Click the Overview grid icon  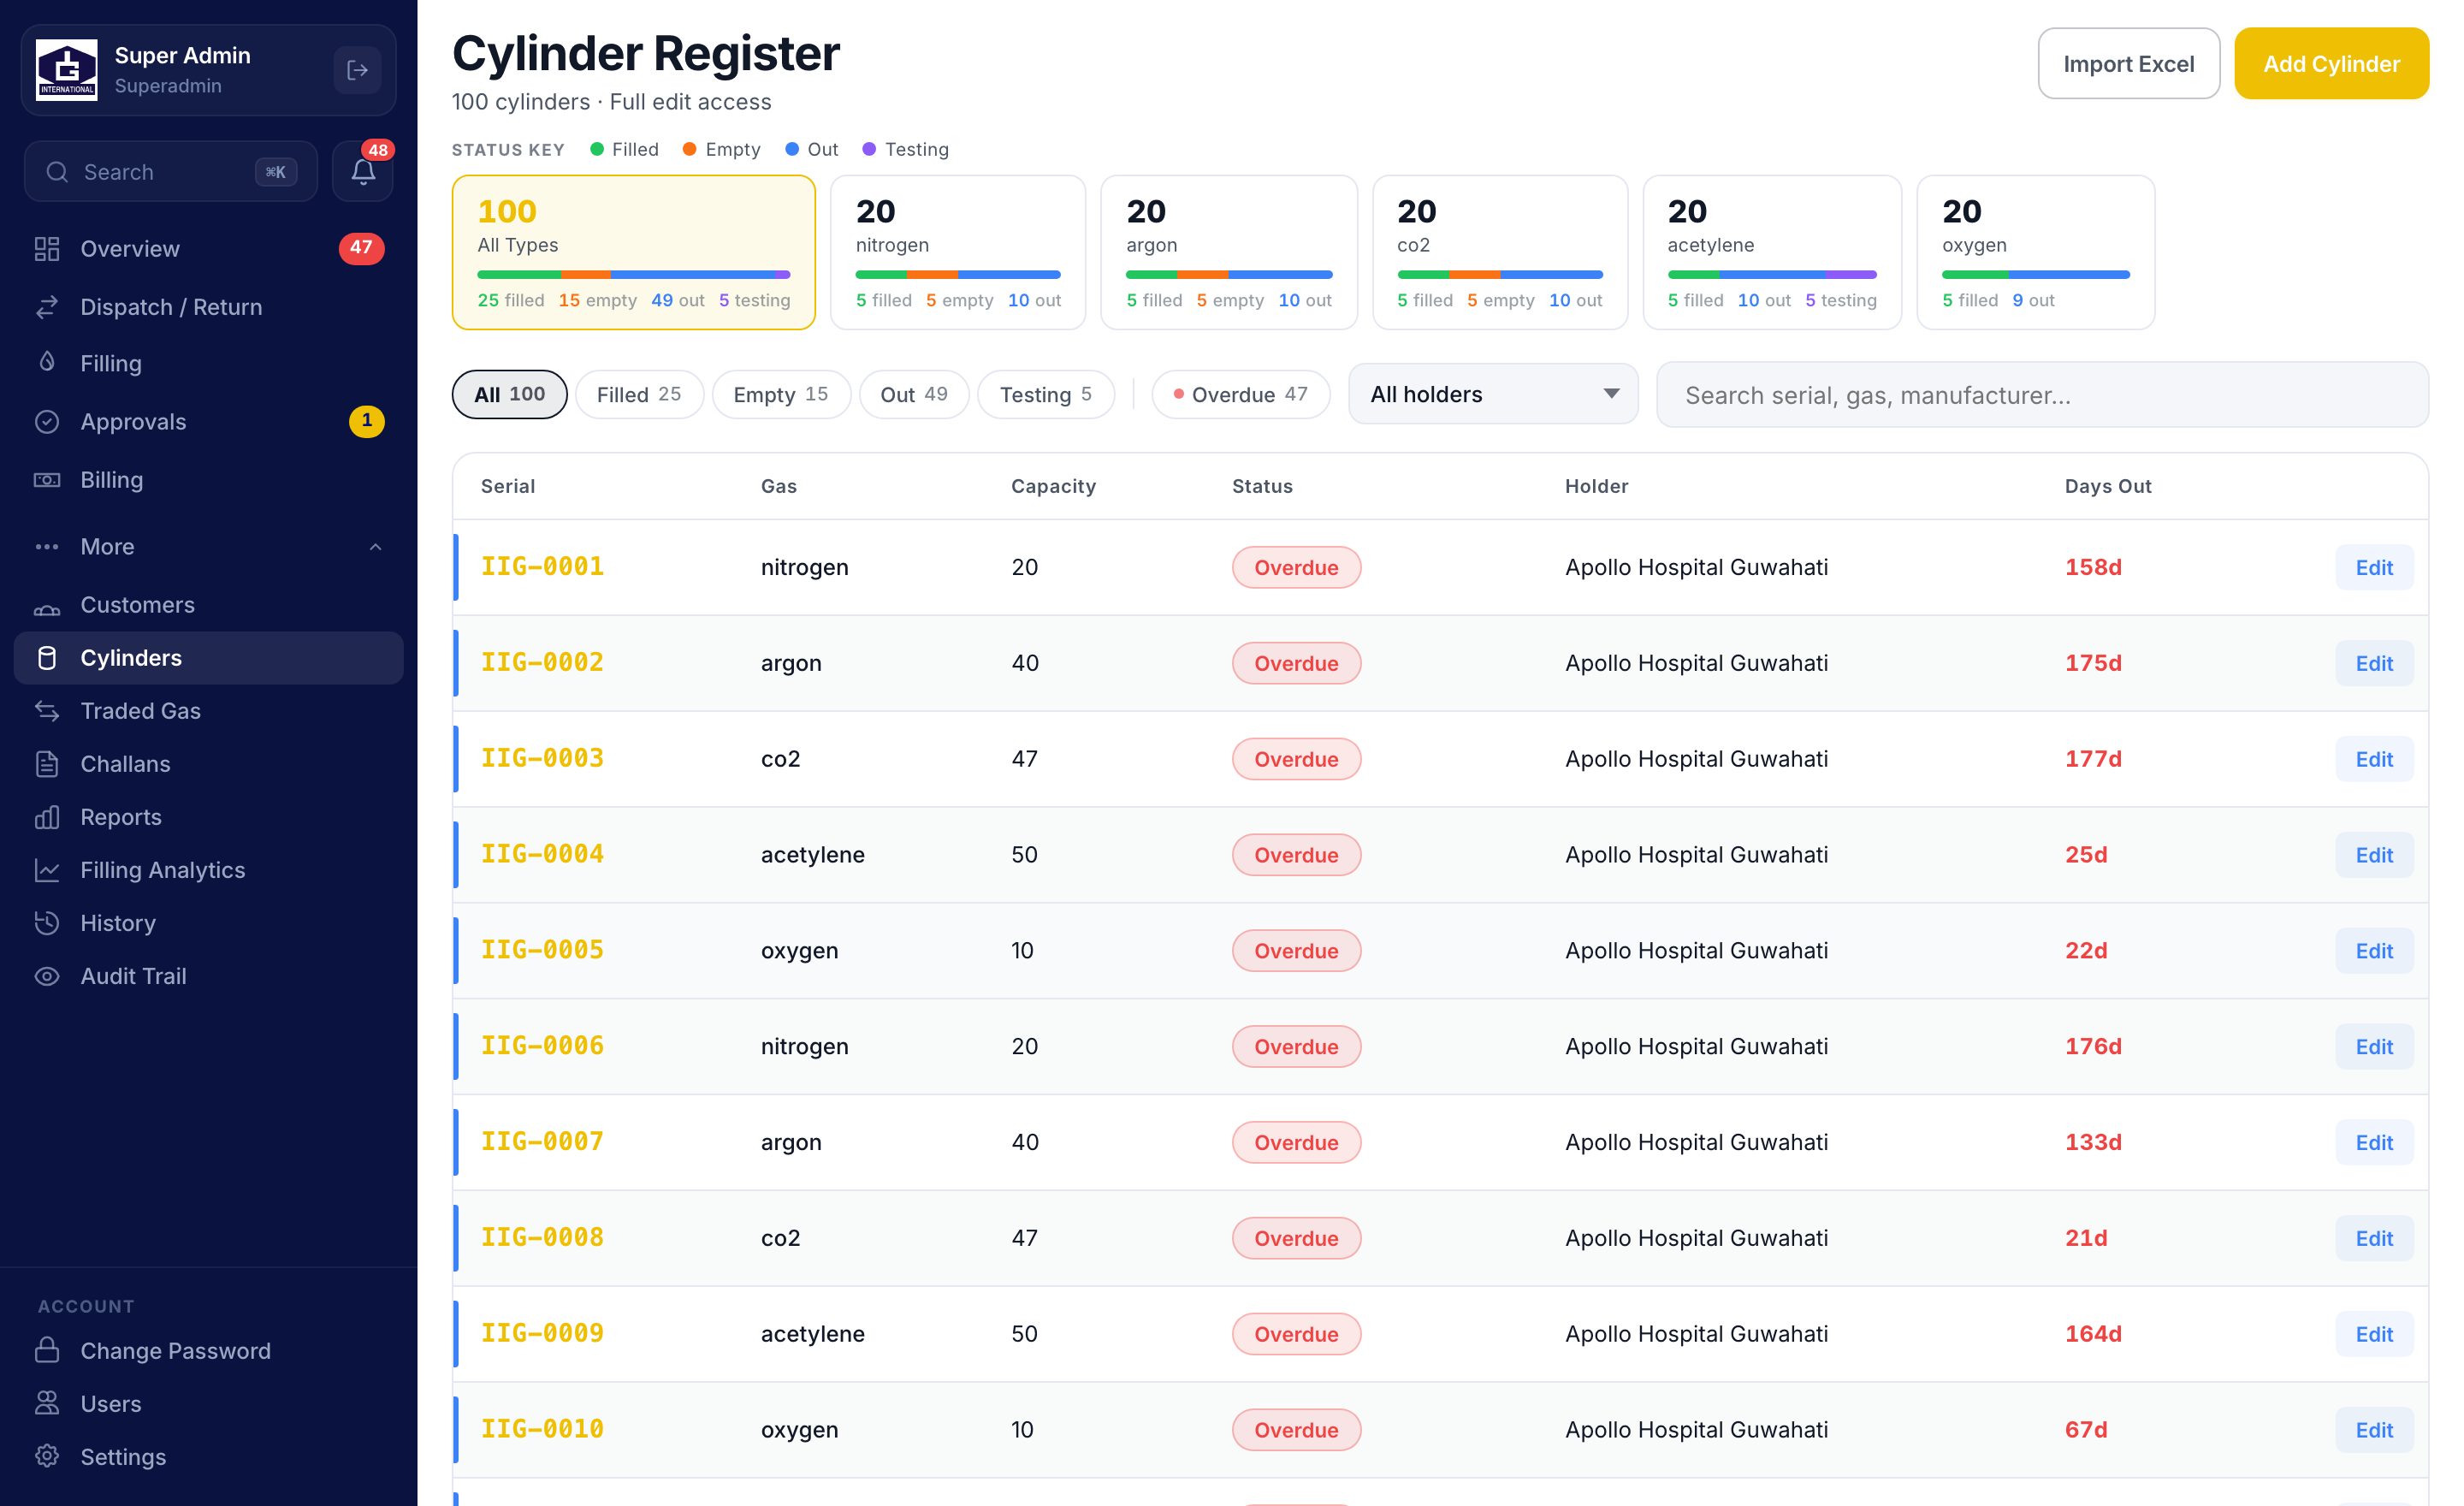47,248
